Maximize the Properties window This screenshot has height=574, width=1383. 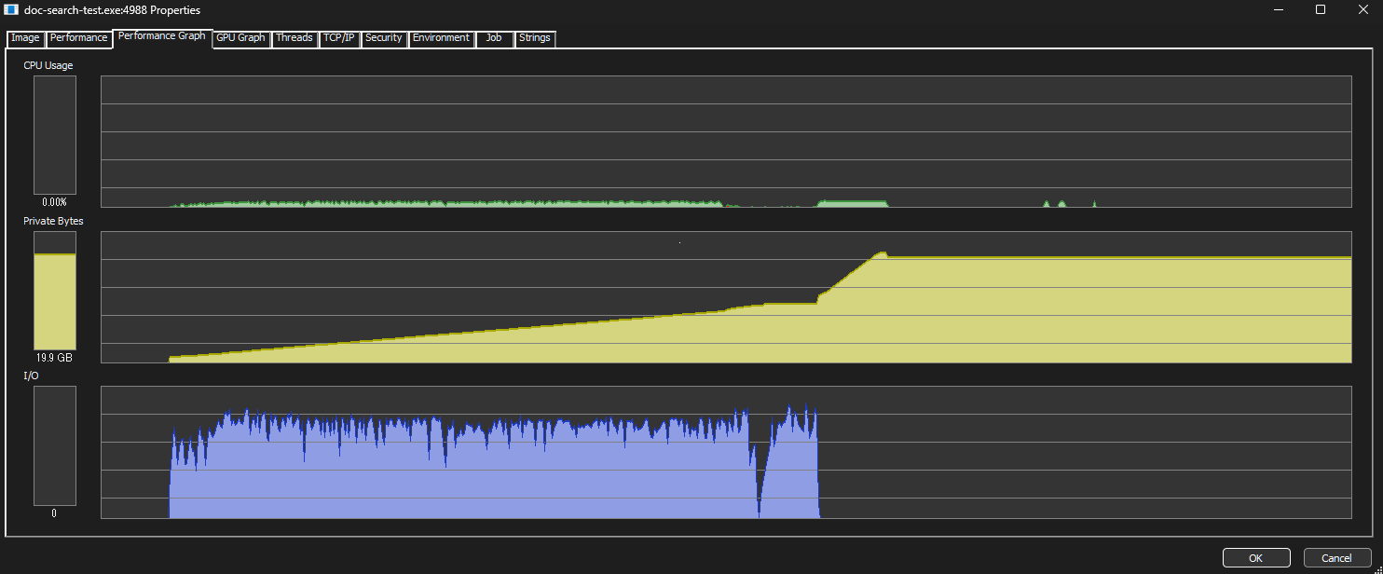[1321, 10]
